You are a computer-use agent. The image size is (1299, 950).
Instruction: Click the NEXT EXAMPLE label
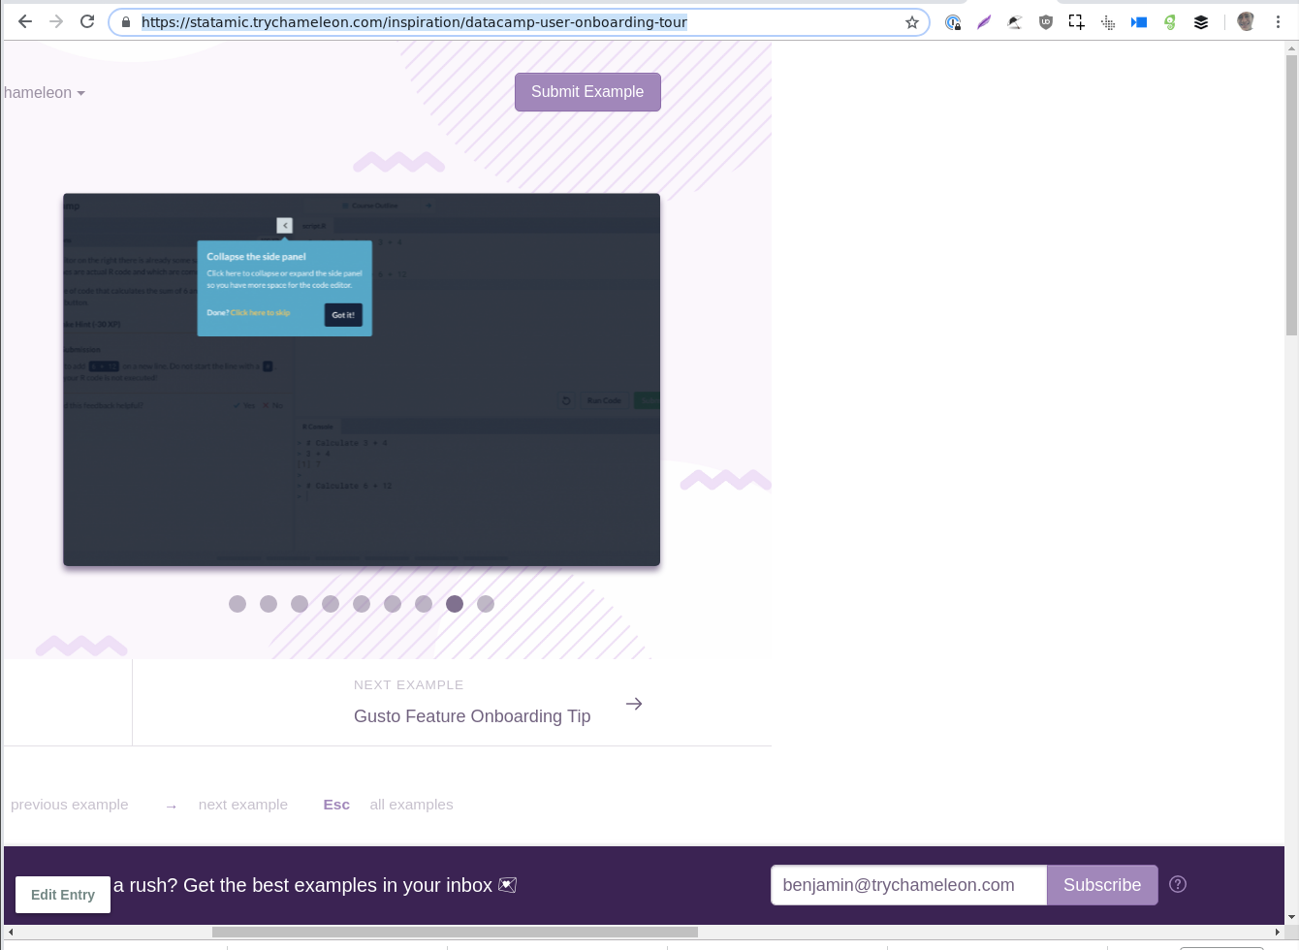click(409, 684)
